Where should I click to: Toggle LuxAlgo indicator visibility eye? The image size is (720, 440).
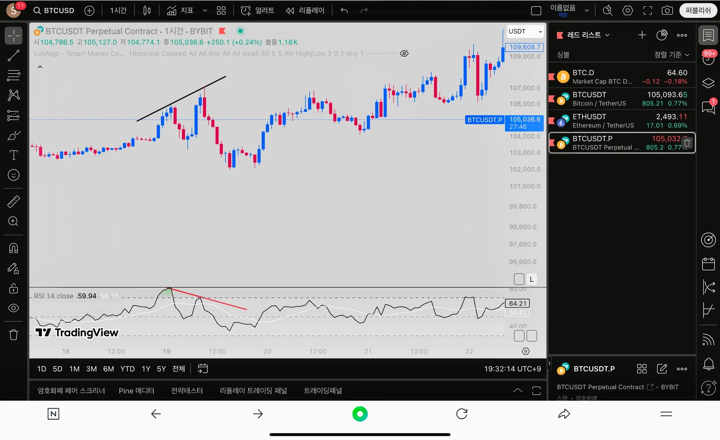404,53
